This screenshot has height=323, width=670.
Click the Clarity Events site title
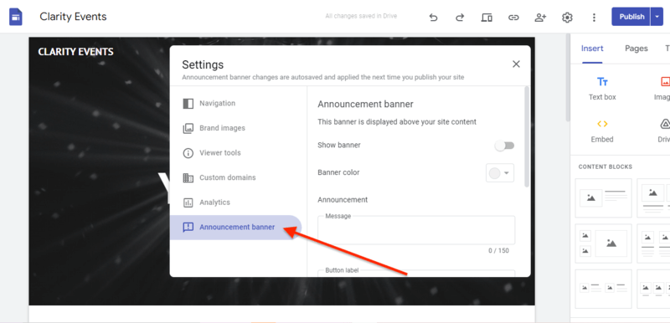pyautogui.click(x=73, y=17)
